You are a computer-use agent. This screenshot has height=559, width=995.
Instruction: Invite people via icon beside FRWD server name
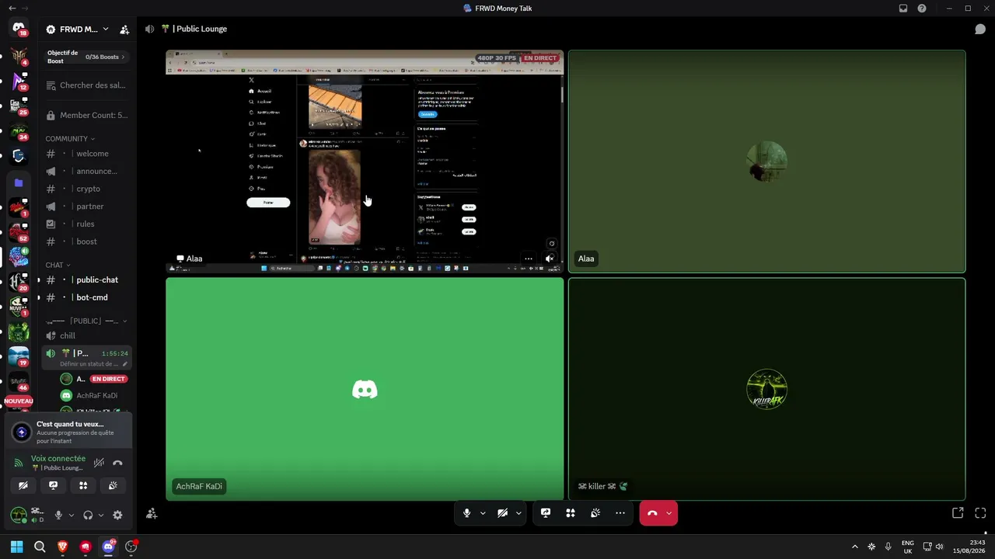pyautogui.click(x=124, y=30)
